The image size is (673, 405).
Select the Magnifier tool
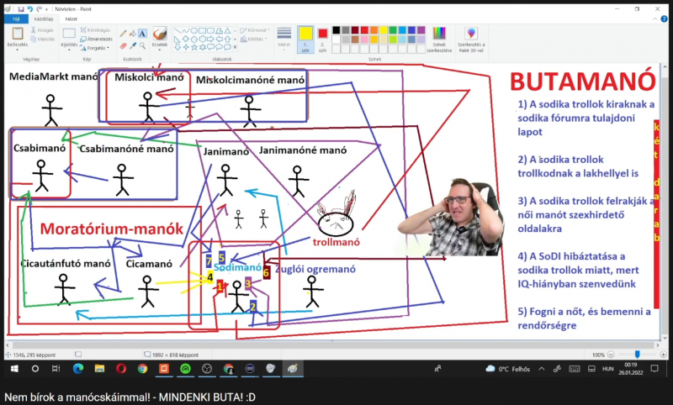click(142, 45)
